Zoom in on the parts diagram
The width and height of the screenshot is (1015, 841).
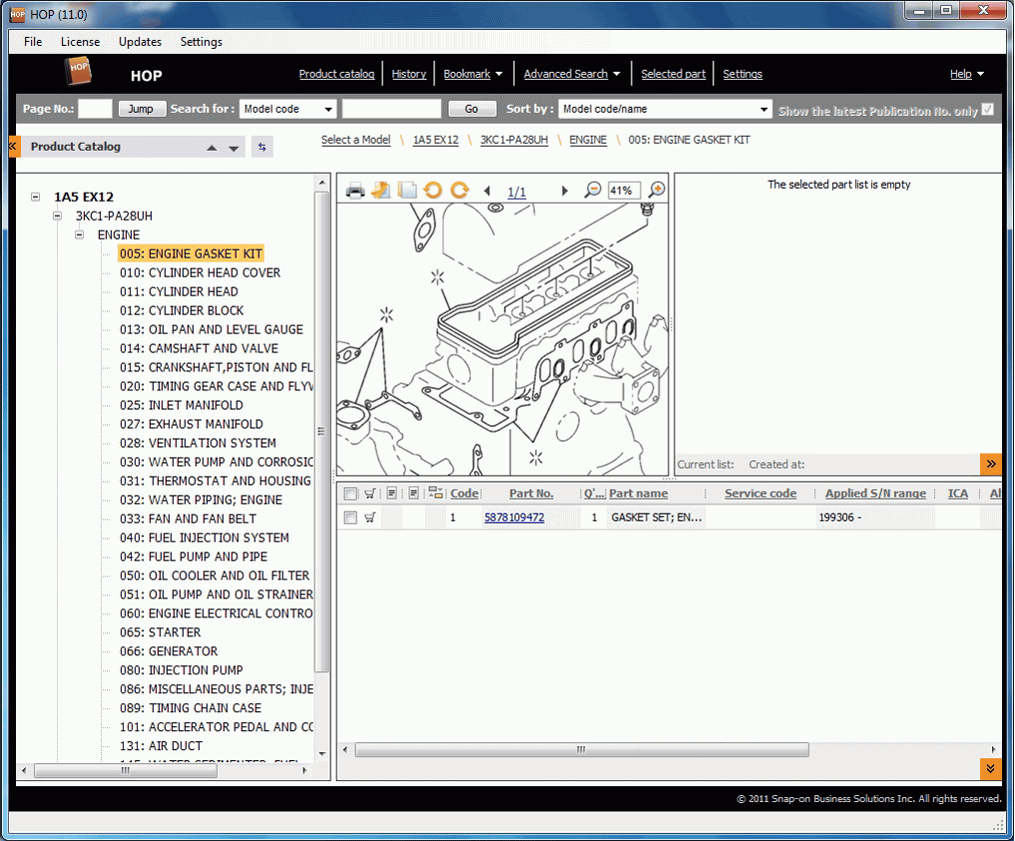point(657,190)
